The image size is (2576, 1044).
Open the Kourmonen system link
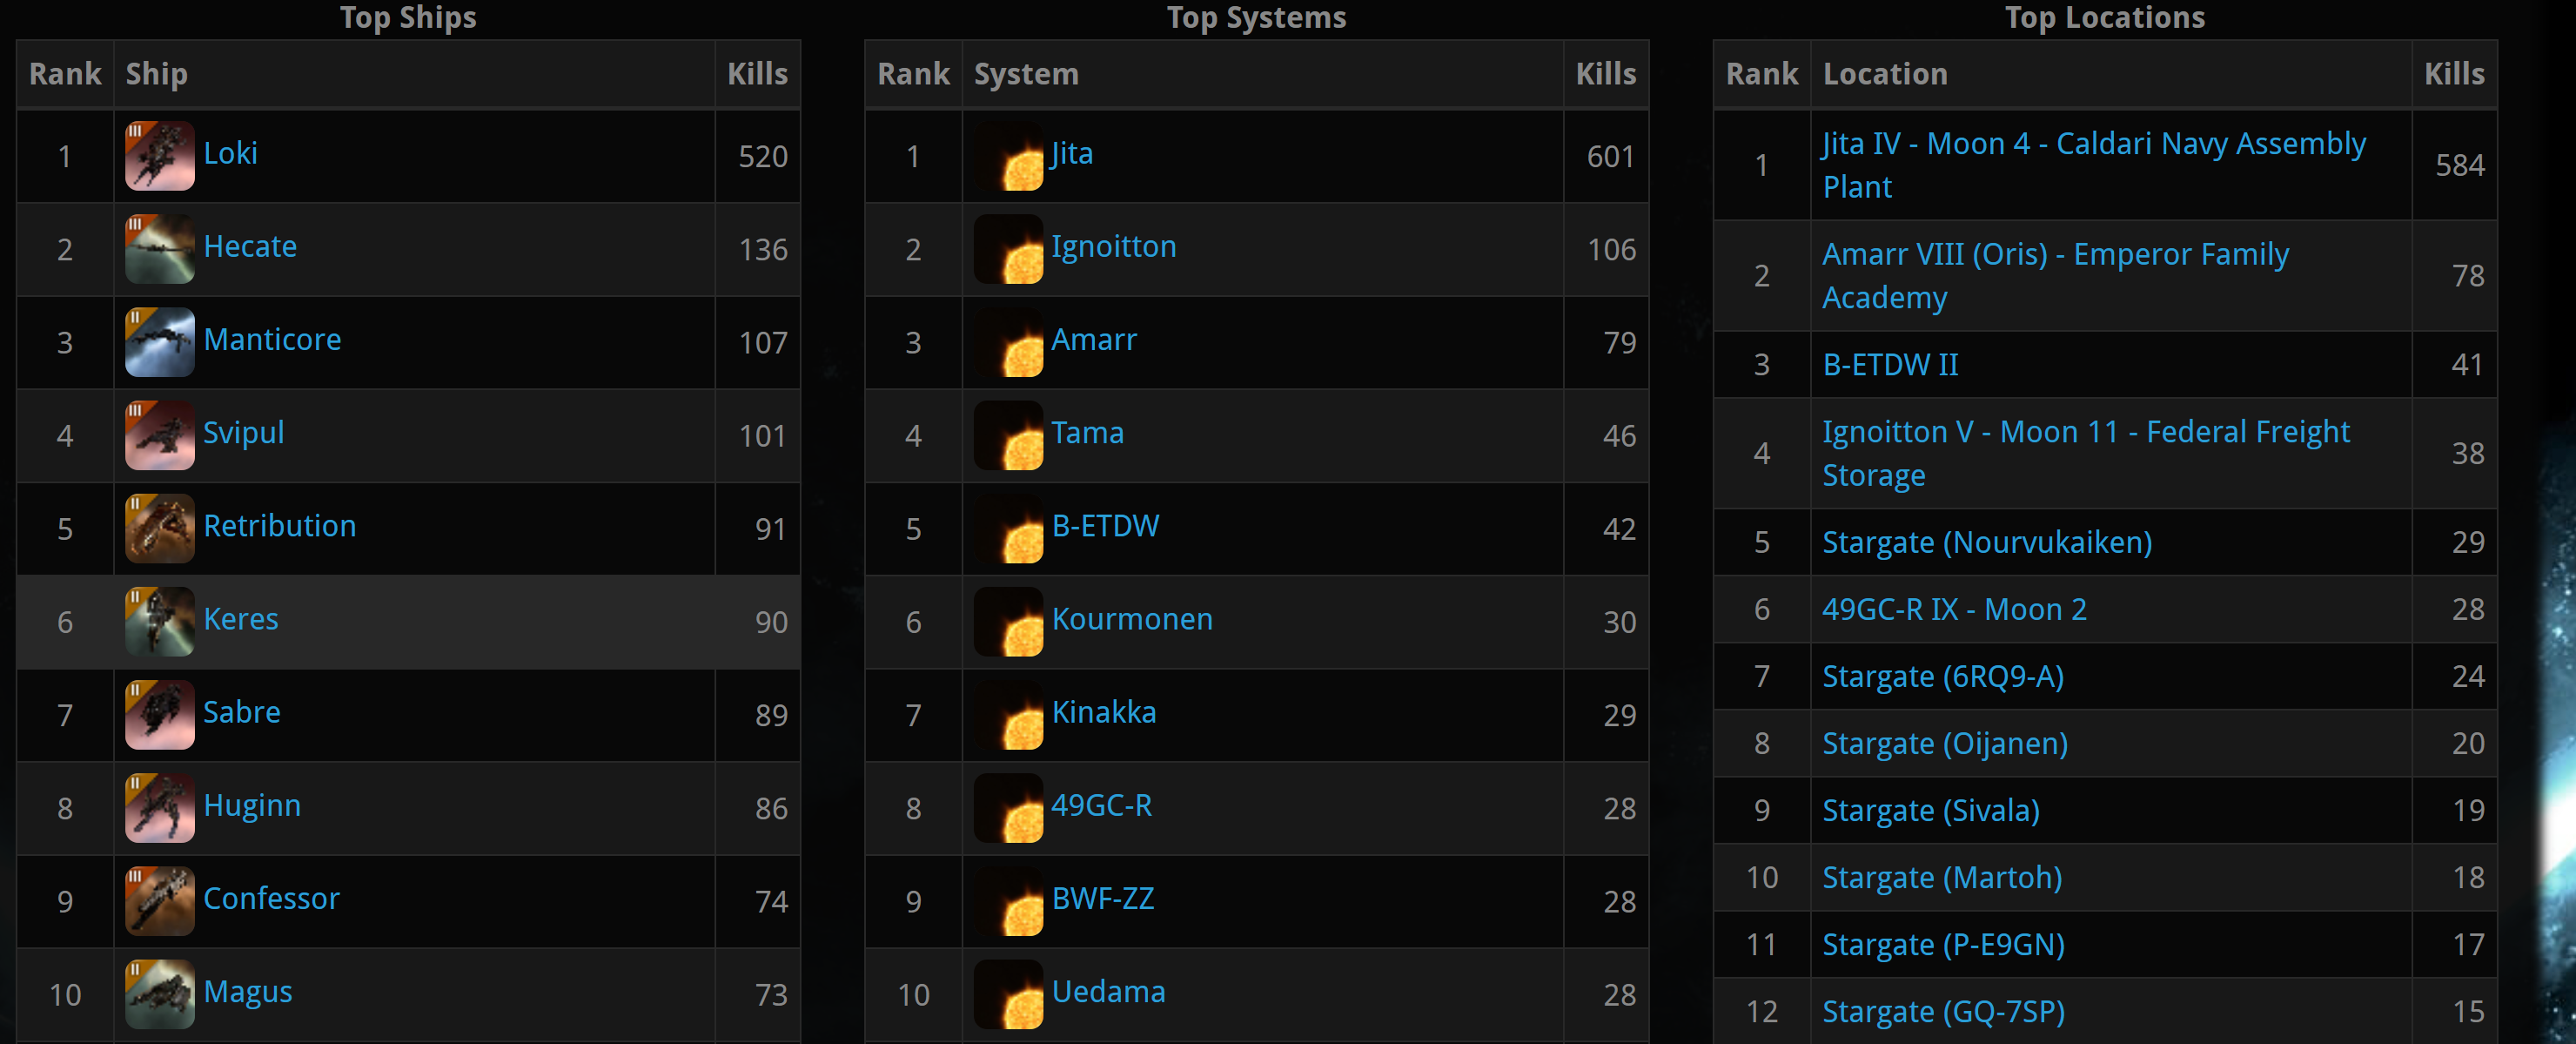(x=1132, y=618)
